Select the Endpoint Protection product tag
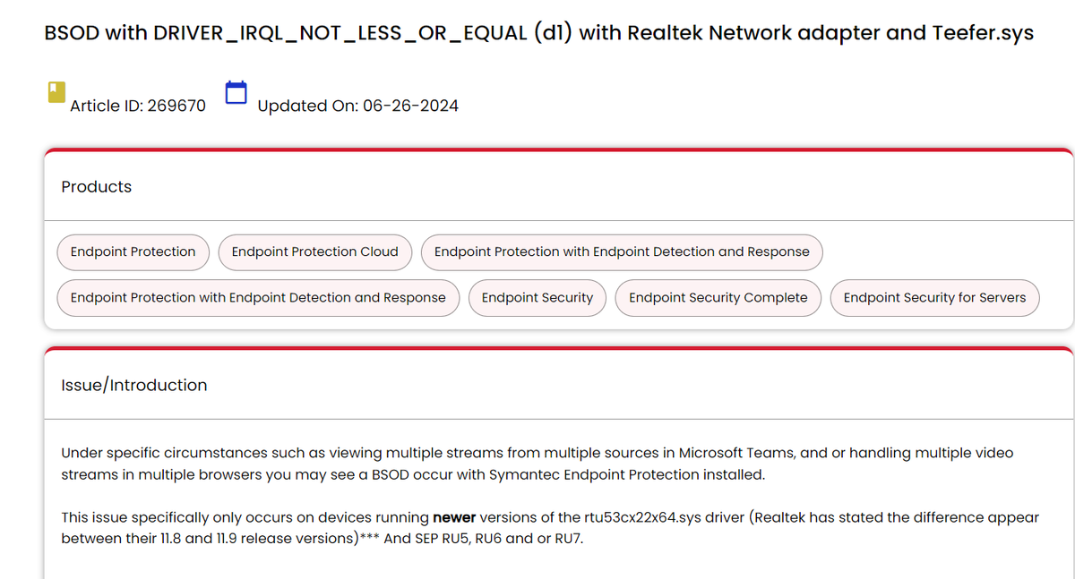1075x579 pixels. [x=133, y=252]
